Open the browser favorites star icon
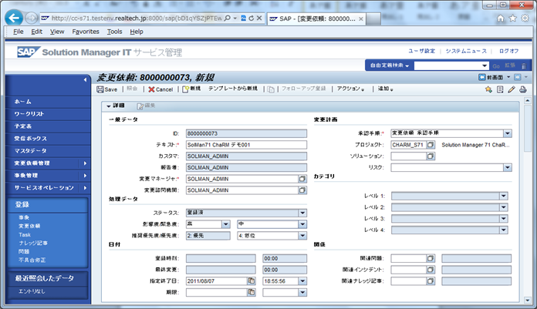 pos(512,18)
